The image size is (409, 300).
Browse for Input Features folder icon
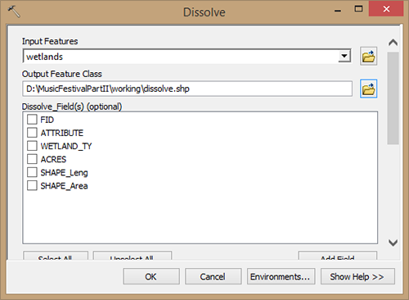(x=368, y=57)
